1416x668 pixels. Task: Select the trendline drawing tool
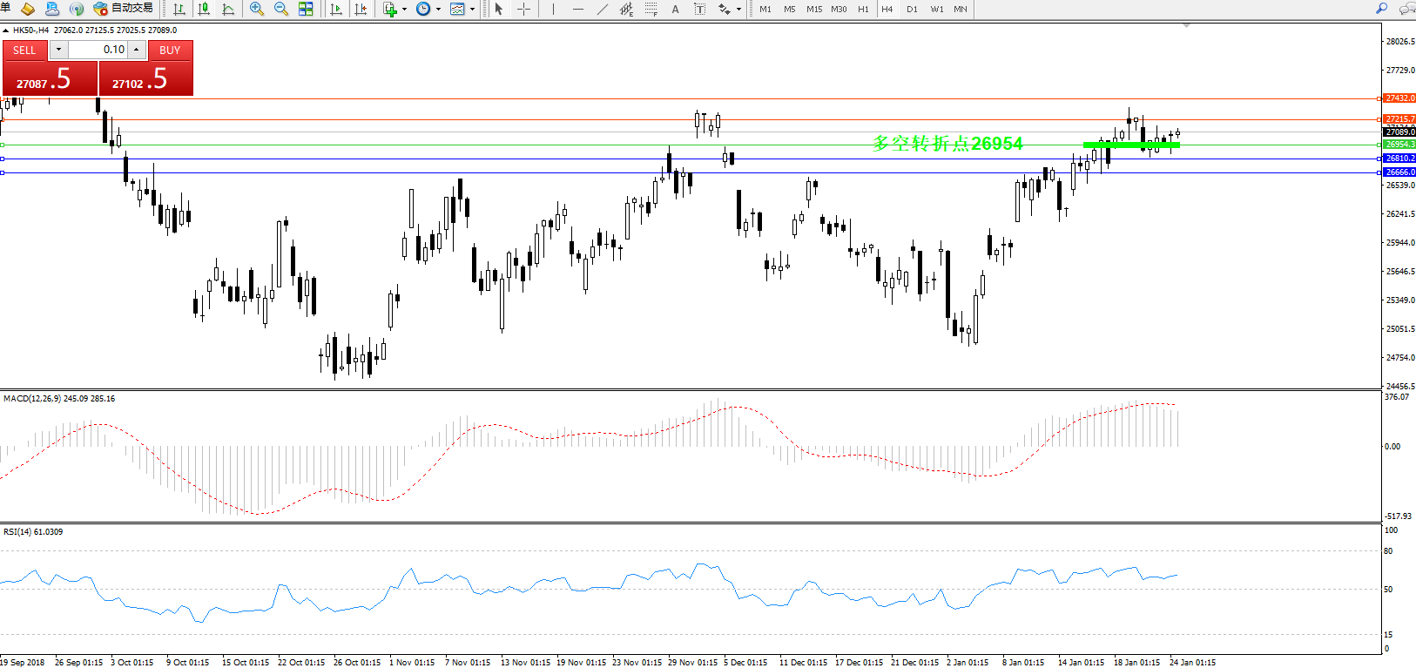click(x=602, y=9)
